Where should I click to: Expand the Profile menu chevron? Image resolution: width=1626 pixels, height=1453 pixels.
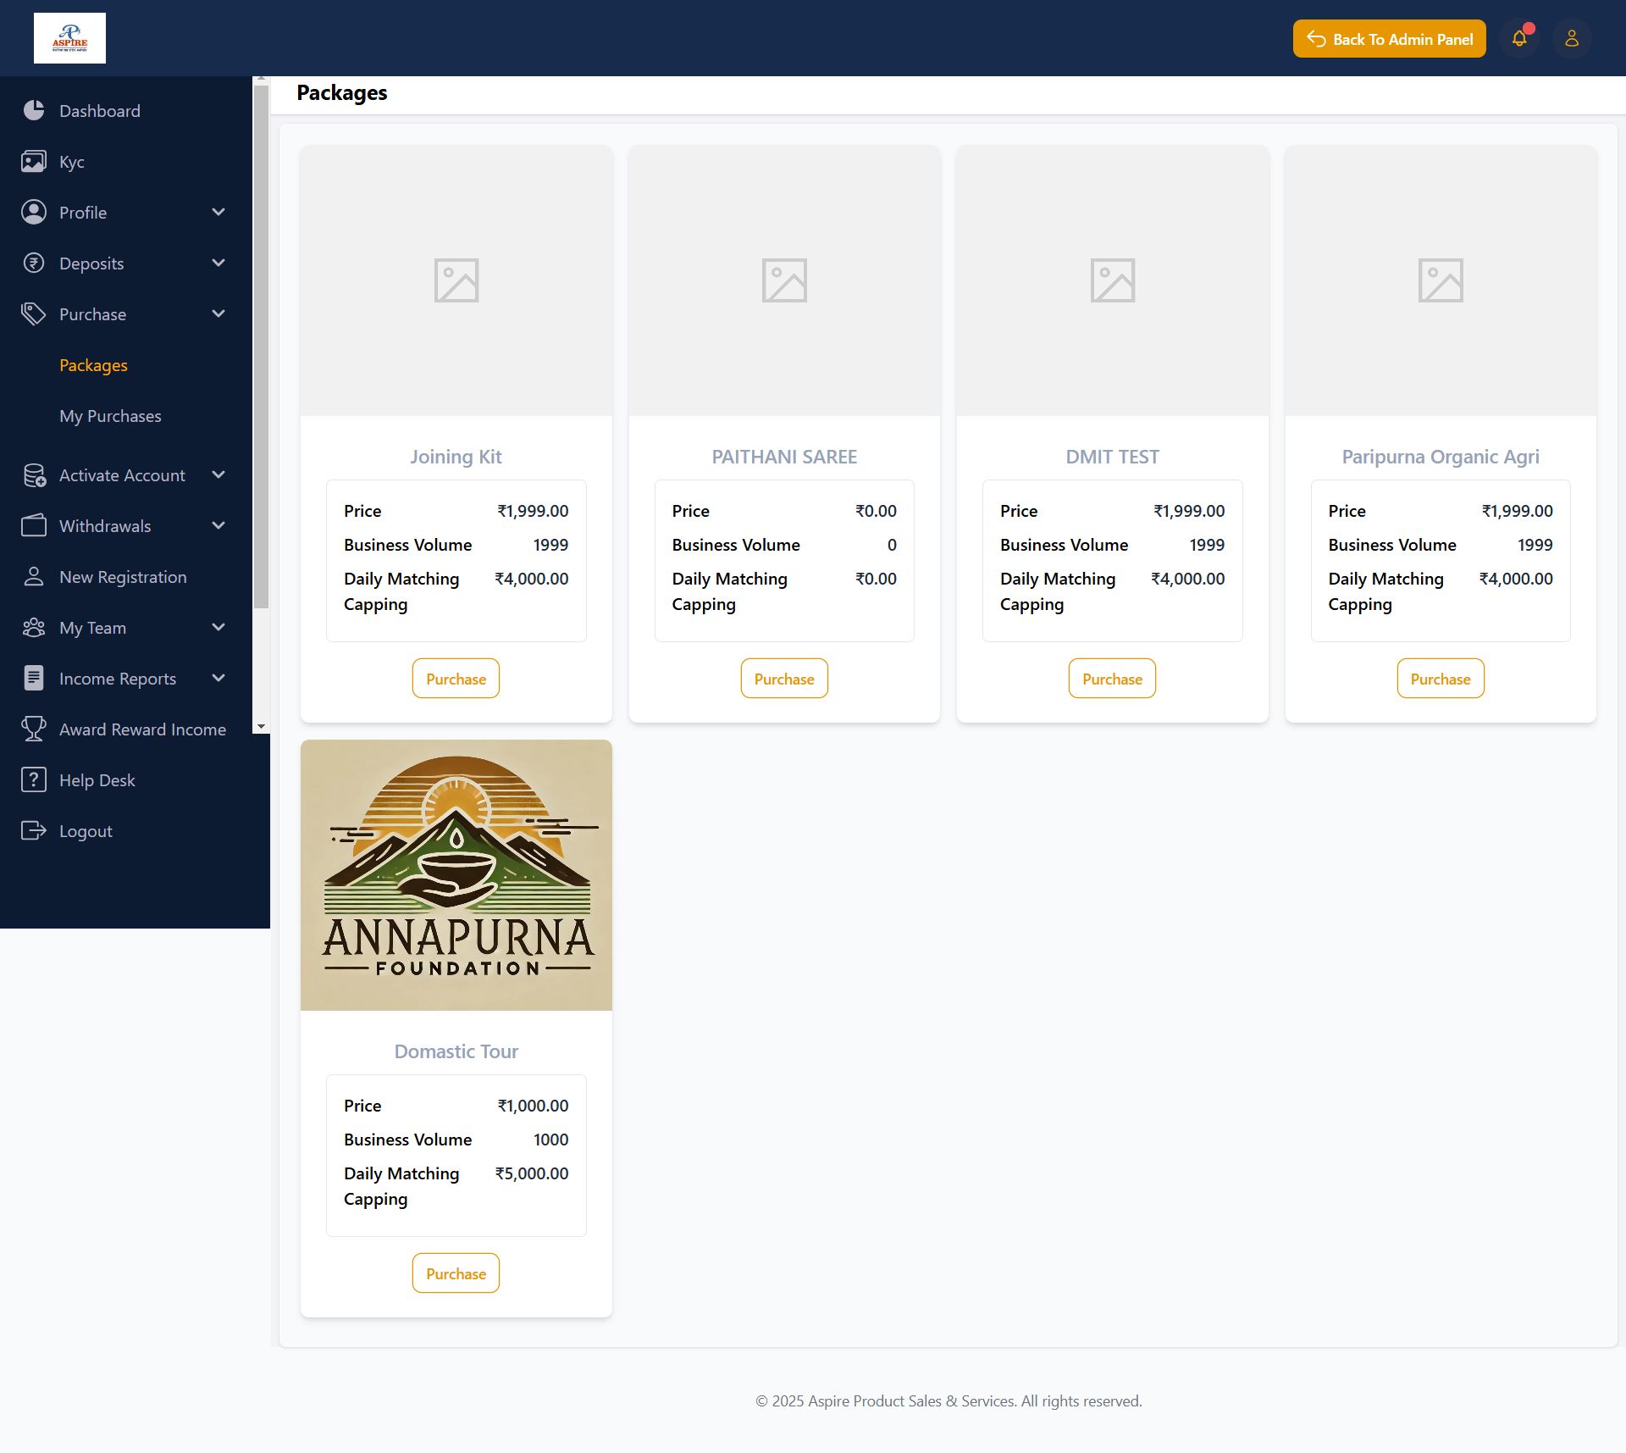click(218, 212)
